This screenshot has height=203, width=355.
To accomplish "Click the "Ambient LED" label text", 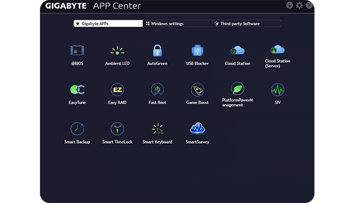I will point(117,63).
